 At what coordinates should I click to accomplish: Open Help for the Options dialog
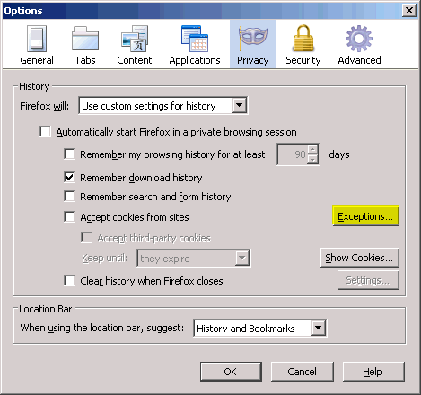tap(373, 372)
